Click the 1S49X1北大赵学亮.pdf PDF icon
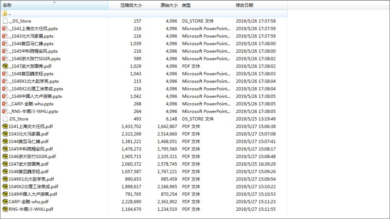390x219 pixels. [5, 179]
